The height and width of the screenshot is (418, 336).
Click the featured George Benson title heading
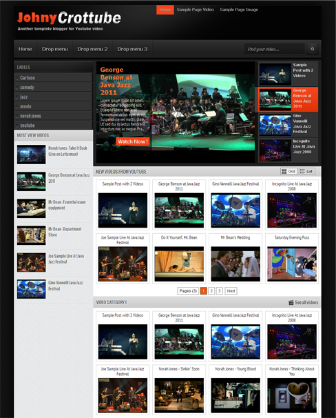116,81
